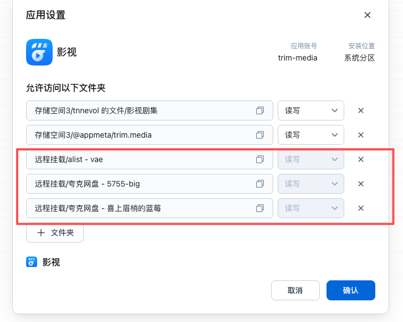Image resolution: width=403 pixels, height=322 pixels.
Task: Open permission dropdown for trim.media folder
Action: coord(310,135)
